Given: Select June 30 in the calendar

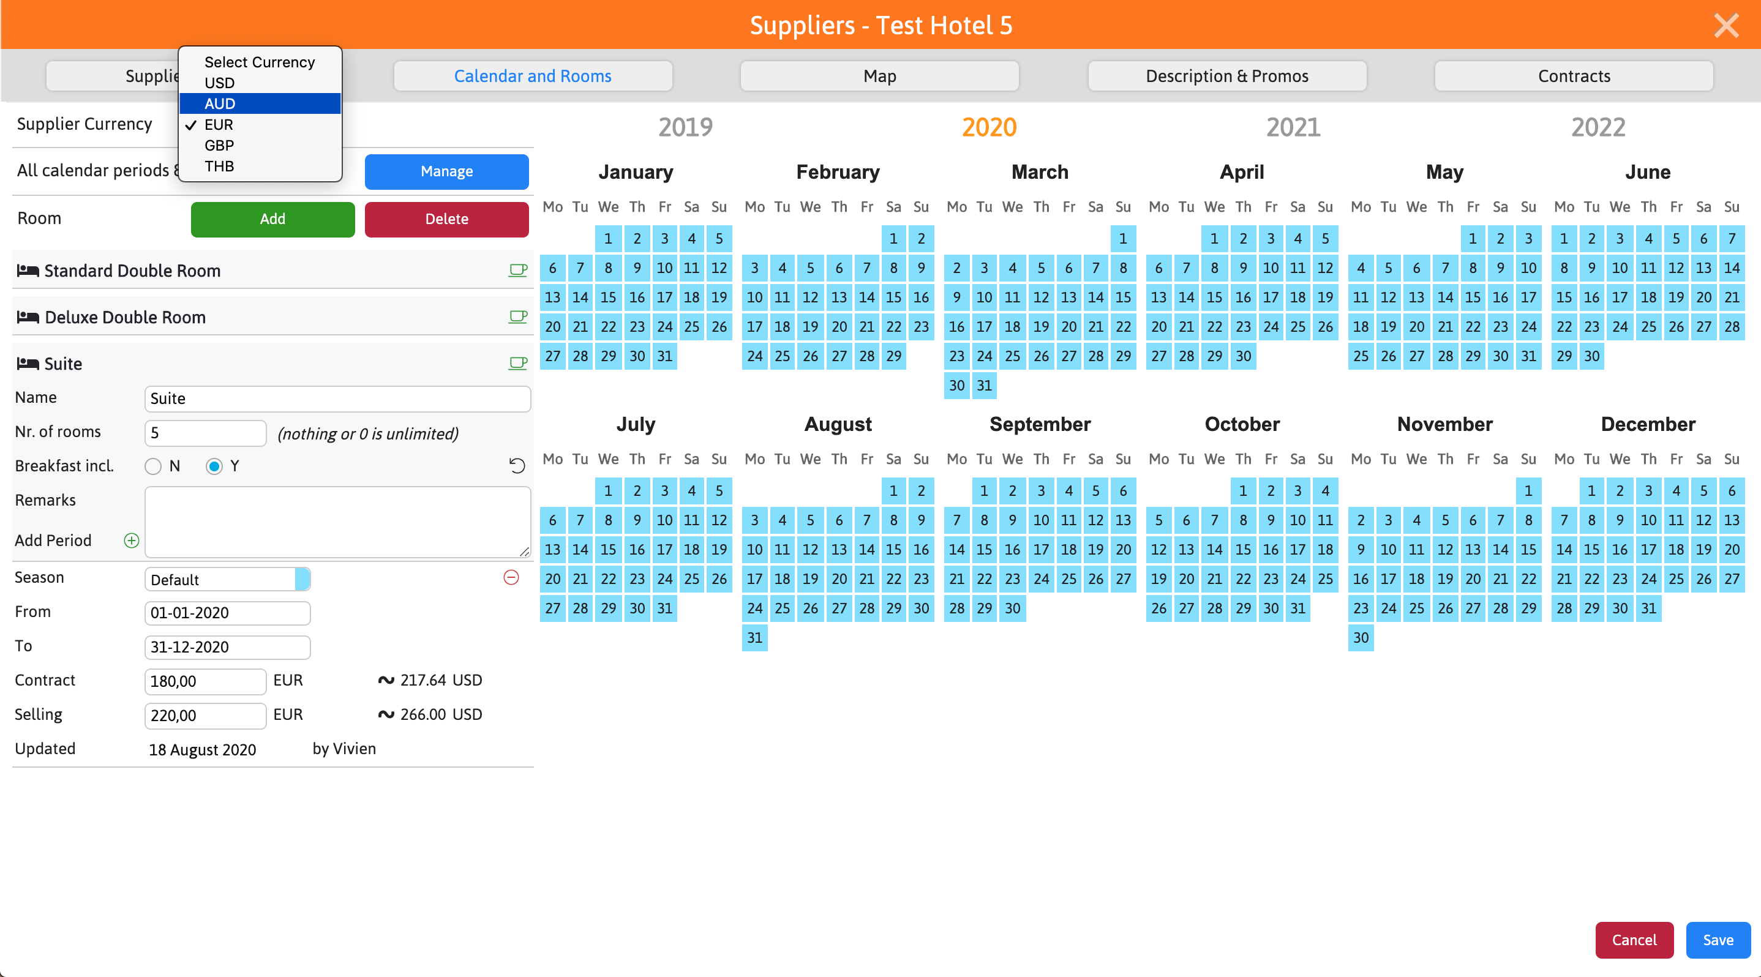Looking at the screenshot, I should coord(1592,356).
